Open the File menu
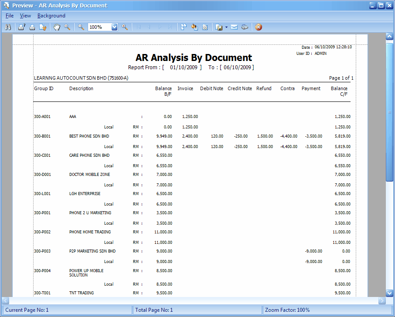The width and height of the screenshot is (395, 317). [9, 15]
